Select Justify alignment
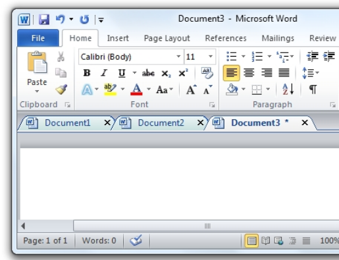339x260 pixels. (x=284, y=73)
